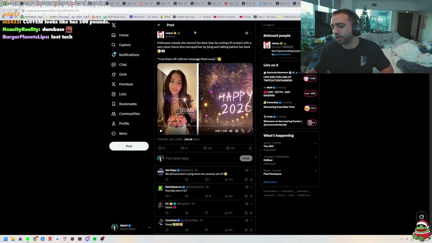Screen dimensions: 432x243
Task: Click the YouTube bookmark in bookmarks bar
Action: click(245, 17)
